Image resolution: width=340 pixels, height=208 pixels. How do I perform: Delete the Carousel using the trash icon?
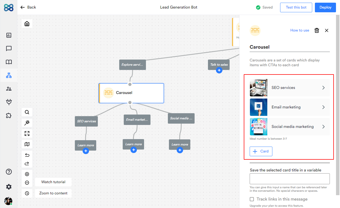click(x=317, y=30)
